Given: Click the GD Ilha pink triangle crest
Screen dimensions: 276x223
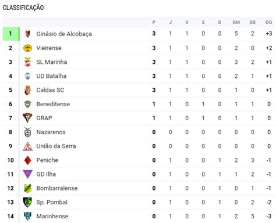Looking at the screenshot, I should [27, 174].
